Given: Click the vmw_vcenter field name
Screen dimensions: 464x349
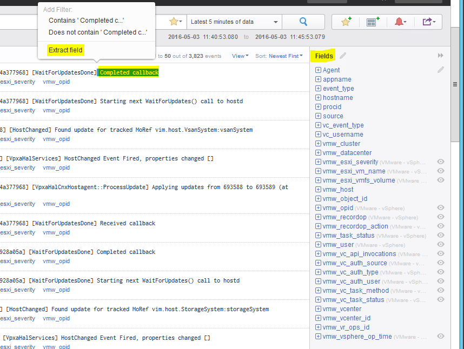Looking at the screenshot, I should tap(342, 309).
